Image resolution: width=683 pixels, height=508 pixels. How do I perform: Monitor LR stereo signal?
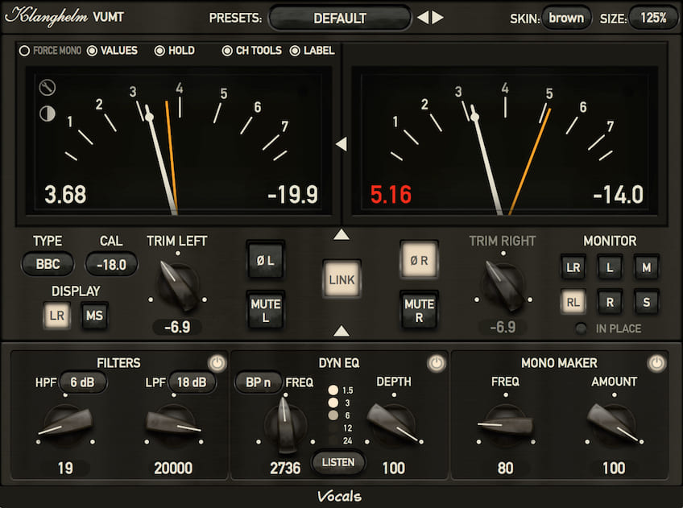573,267
